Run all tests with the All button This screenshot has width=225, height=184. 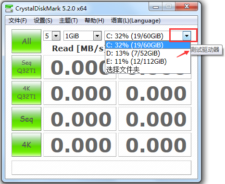(26, 41)
